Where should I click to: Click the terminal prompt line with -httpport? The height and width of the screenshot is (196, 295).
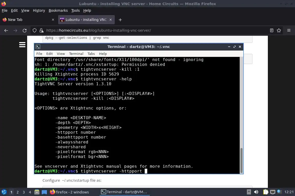click(91, 171)
